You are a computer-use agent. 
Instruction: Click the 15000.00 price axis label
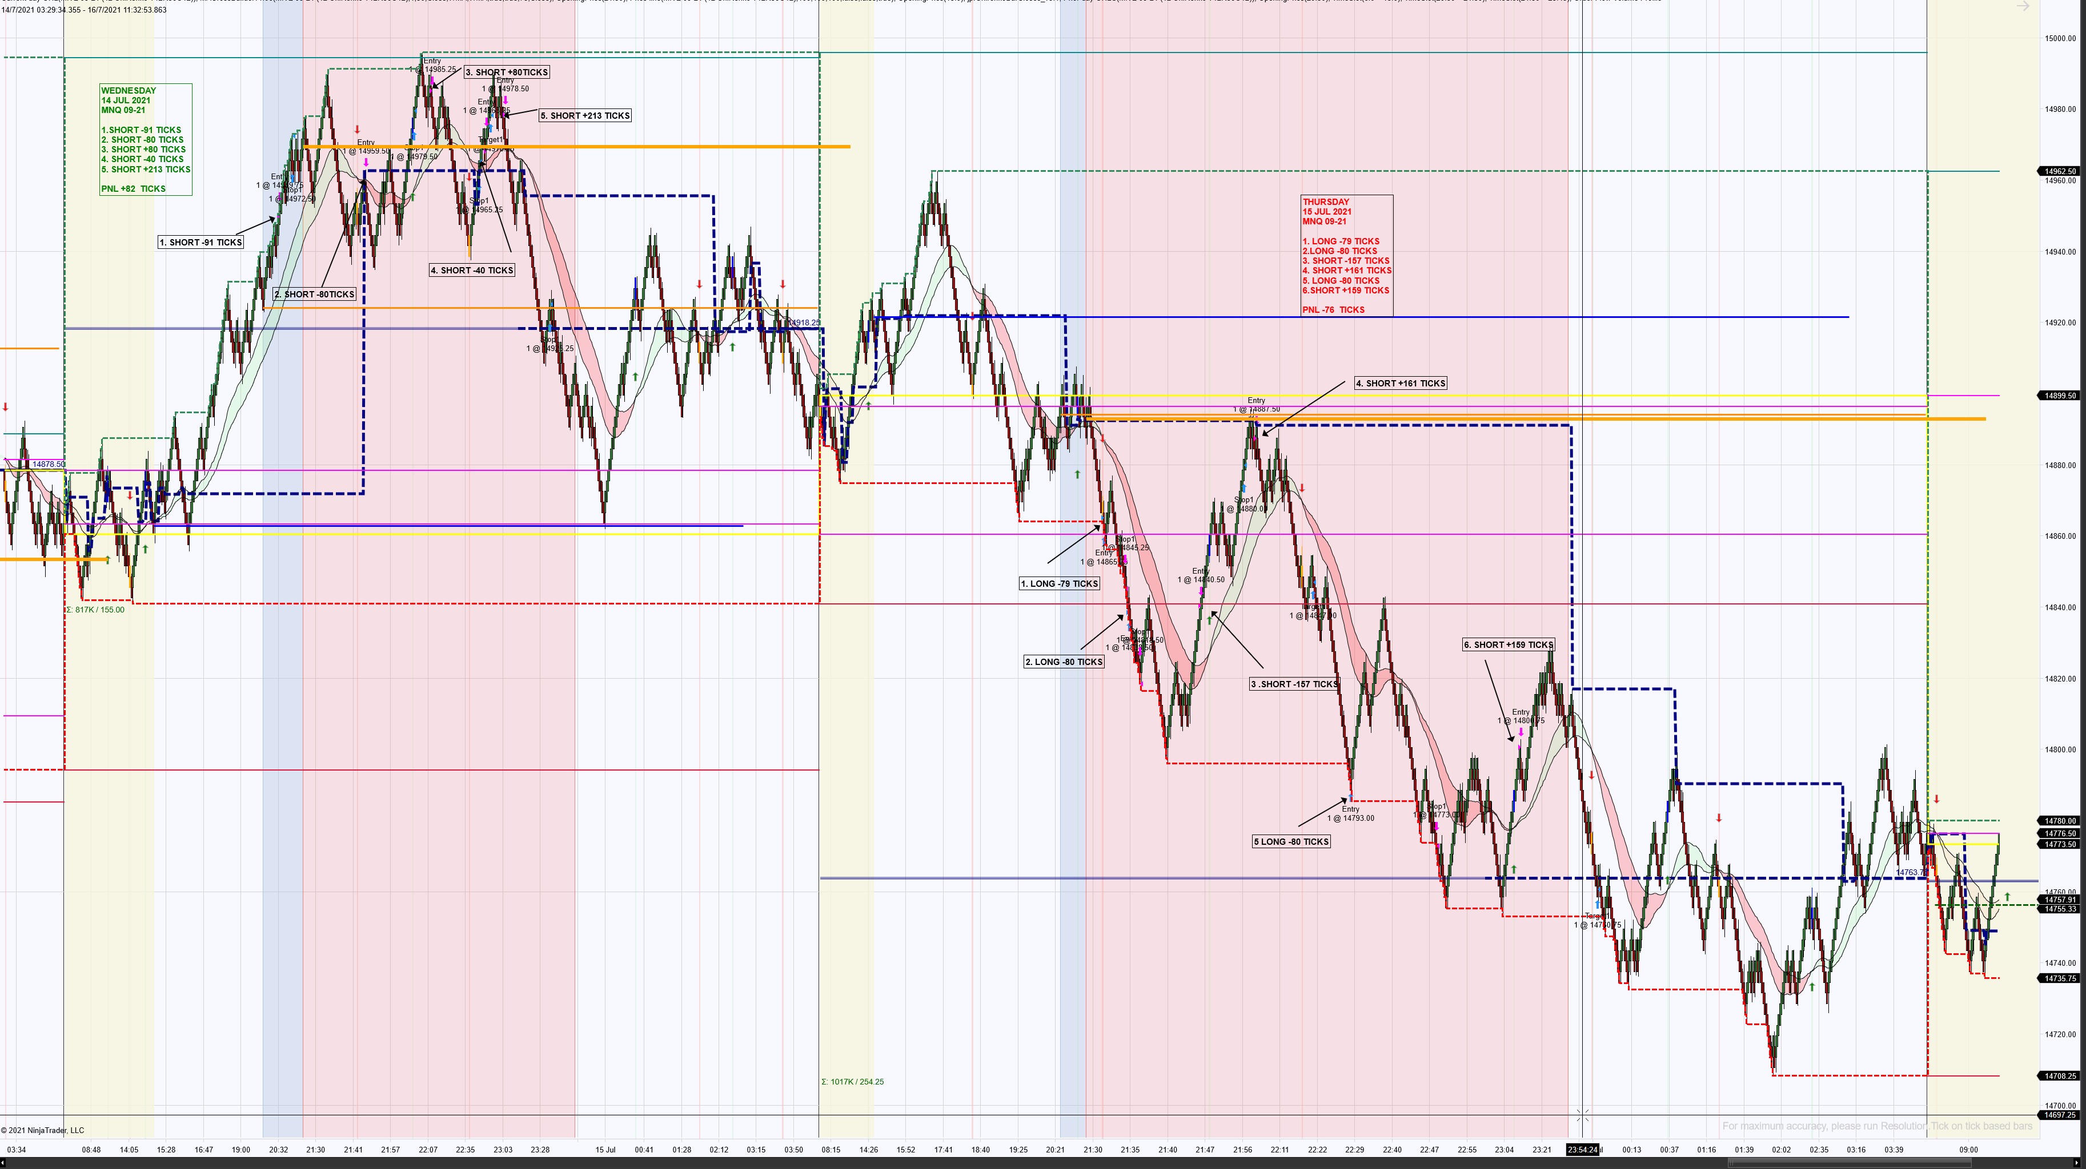[x=2060, y=38]
